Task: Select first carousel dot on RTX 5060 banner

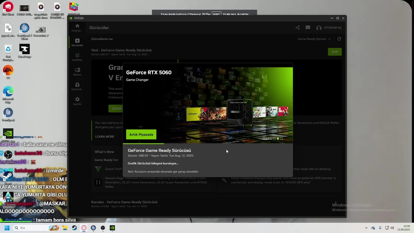Action: pos(264,139)
